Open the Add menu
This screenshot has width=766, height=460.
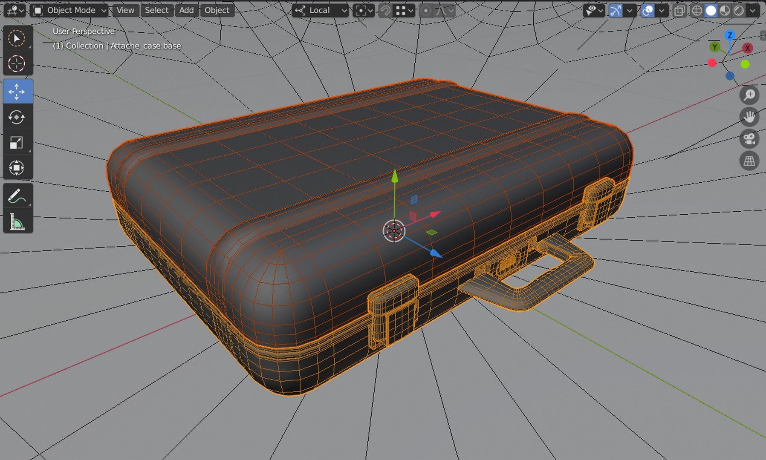click(x=186, y=11)
